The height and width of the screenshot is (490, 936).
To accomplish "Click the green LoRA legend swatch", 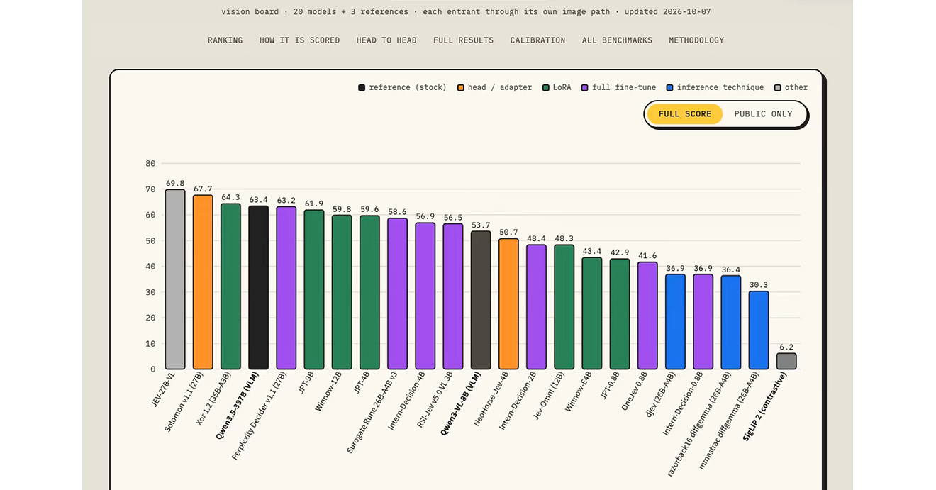I will point(545,87).
